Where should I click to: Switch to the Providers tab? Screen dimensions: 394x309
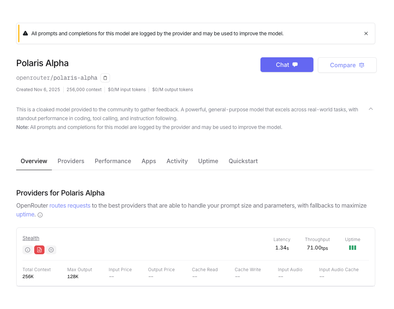71,161
